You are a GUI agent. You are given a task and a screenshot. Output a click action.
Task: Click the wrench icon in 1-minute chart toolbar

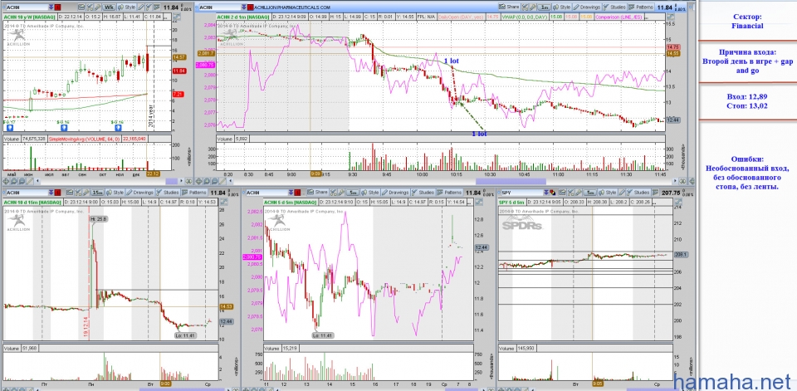click(x=533, y=7)
